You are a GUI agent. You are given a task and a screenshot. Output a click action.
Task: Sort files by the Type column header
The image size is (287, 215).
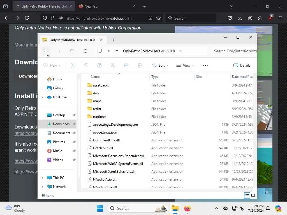(155, 77)
